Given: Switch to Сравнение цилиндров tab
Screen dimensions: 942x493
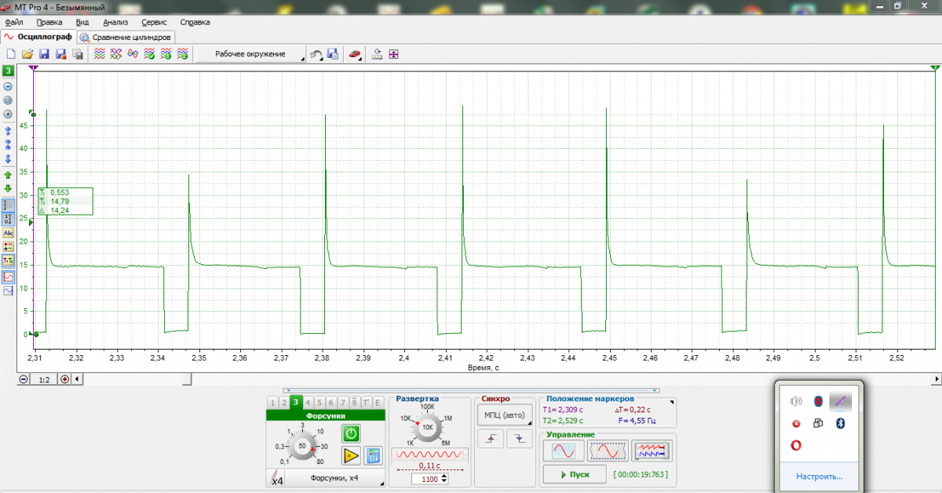Looking at the screenshot, I should pyautogui.click(x=126, y=37).
